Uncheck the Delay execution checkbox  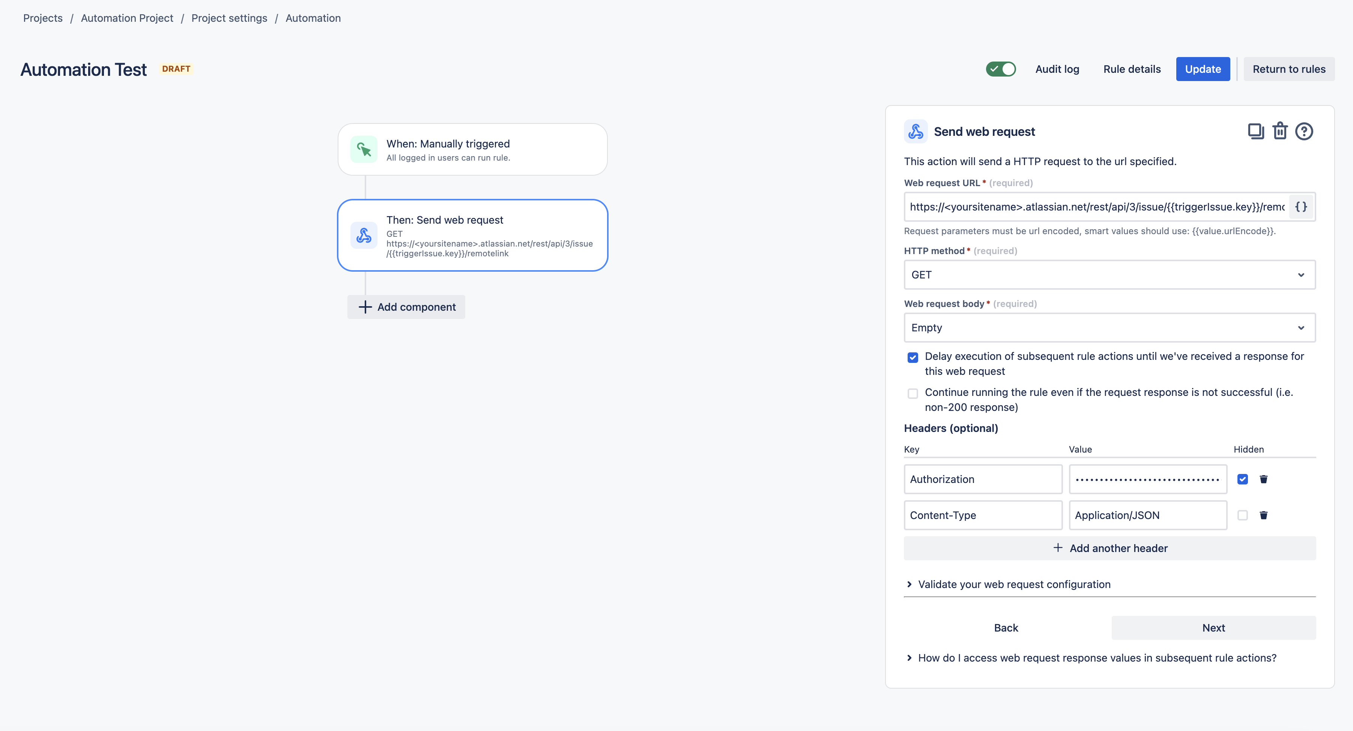point(913,358)
